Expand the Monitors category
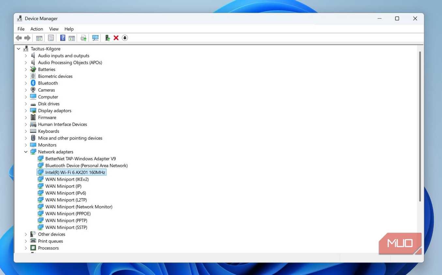Screen dimensions: 442x275 [x=26, y=145]
